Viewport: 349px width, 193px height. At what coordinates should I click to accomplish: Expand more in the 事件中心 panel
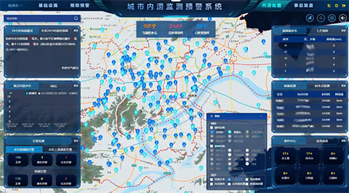pyautogui.click(x=343, y=141)
